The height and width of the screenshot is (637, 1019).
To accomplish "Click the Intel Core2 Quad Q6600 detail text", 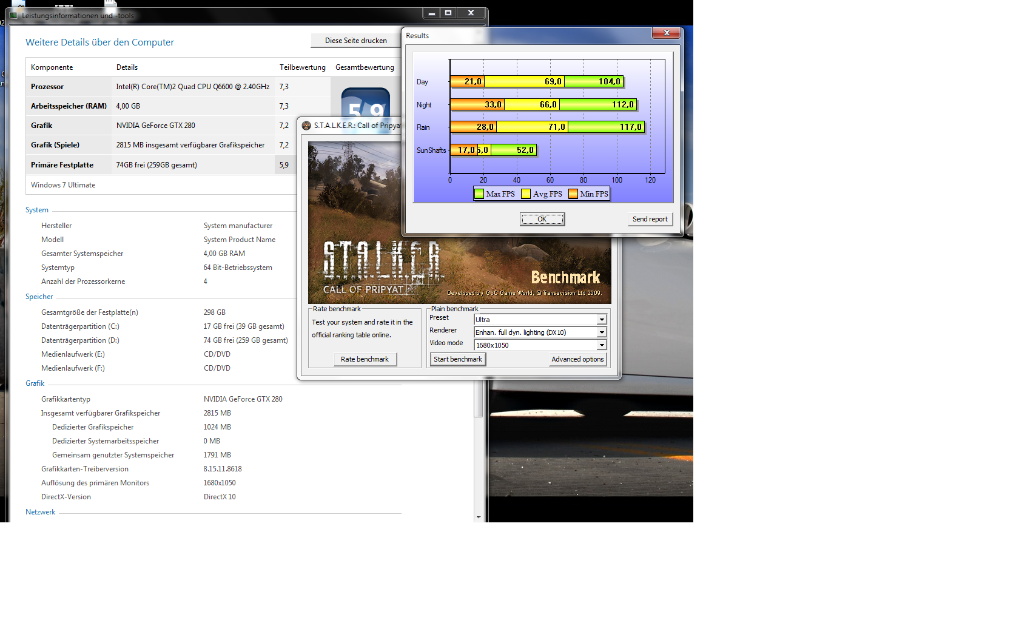I will coord(193,87).
